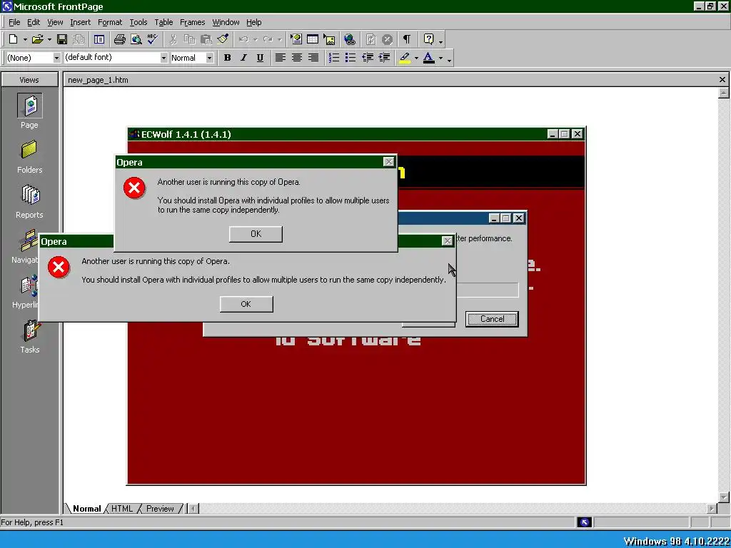
Task: Toggle Underline formatting
Action: click(260, 58)
